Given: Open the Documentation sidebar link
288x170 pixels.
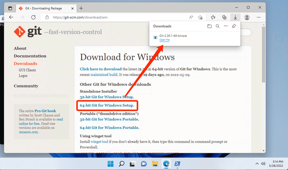Looking at the screenshot, I should 30,56.
